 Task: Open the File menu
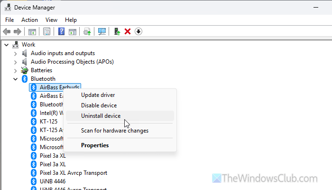pyautogui.click(x=9, y=20)
